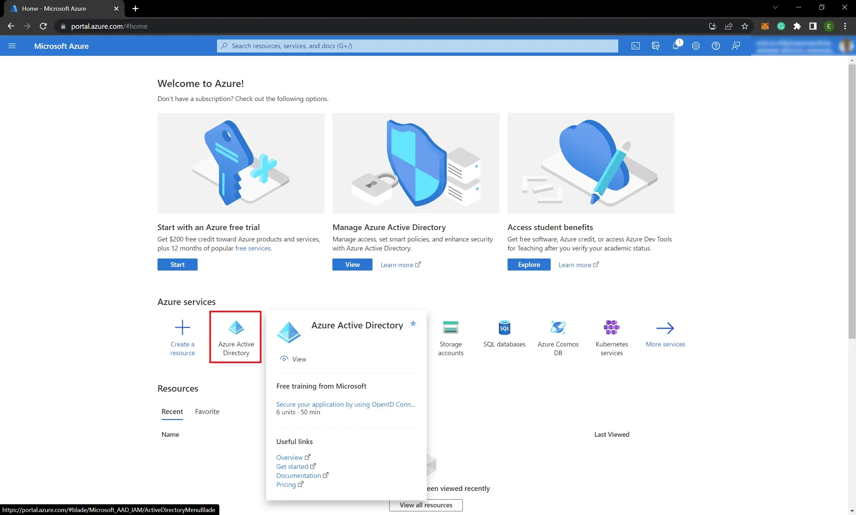The image size is (856, 515).
Task: Click the share page icon in address bar
Action: pos(729,26)
